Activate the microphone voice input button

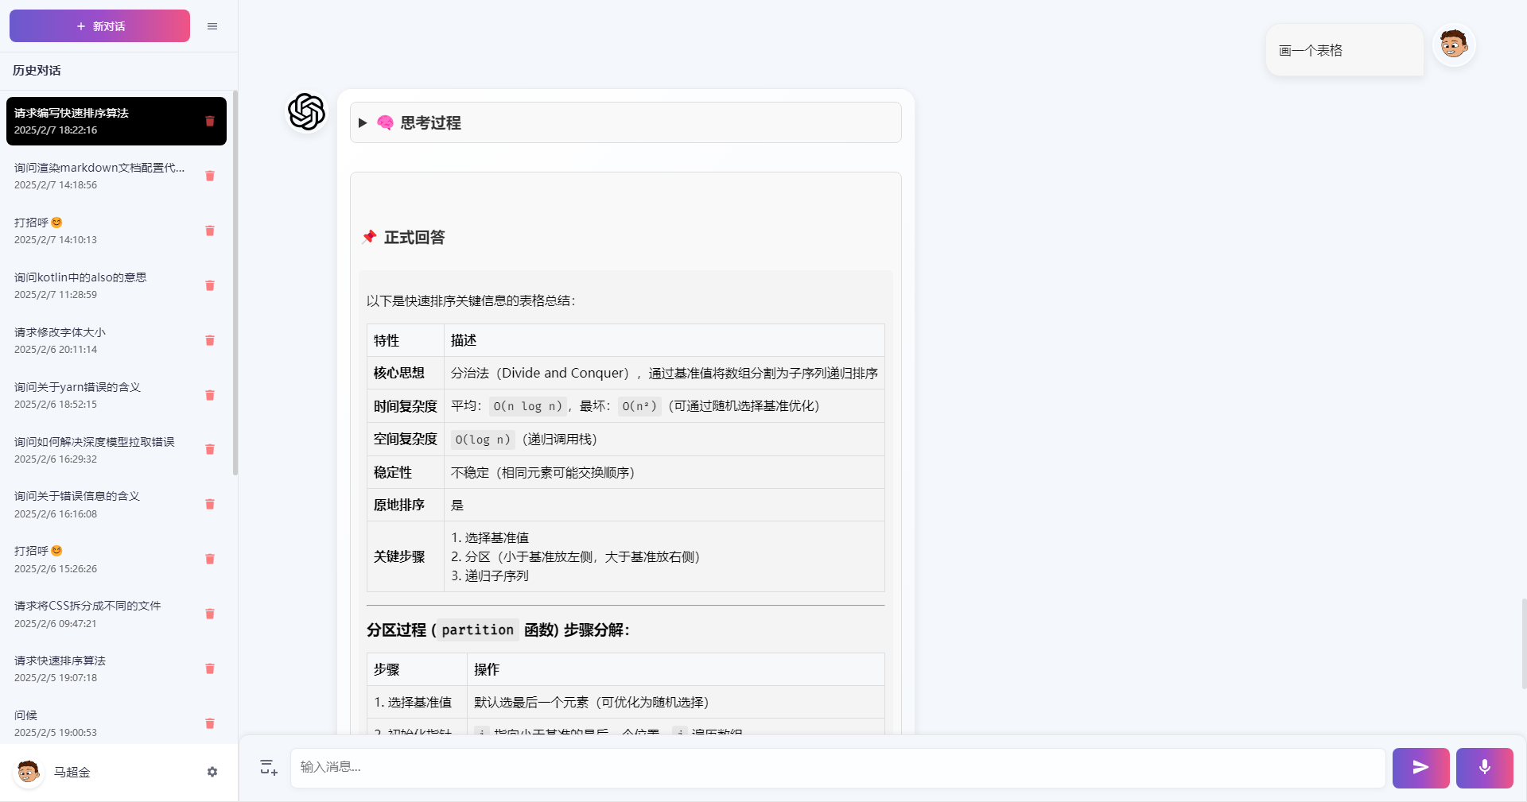(1484, 768)
